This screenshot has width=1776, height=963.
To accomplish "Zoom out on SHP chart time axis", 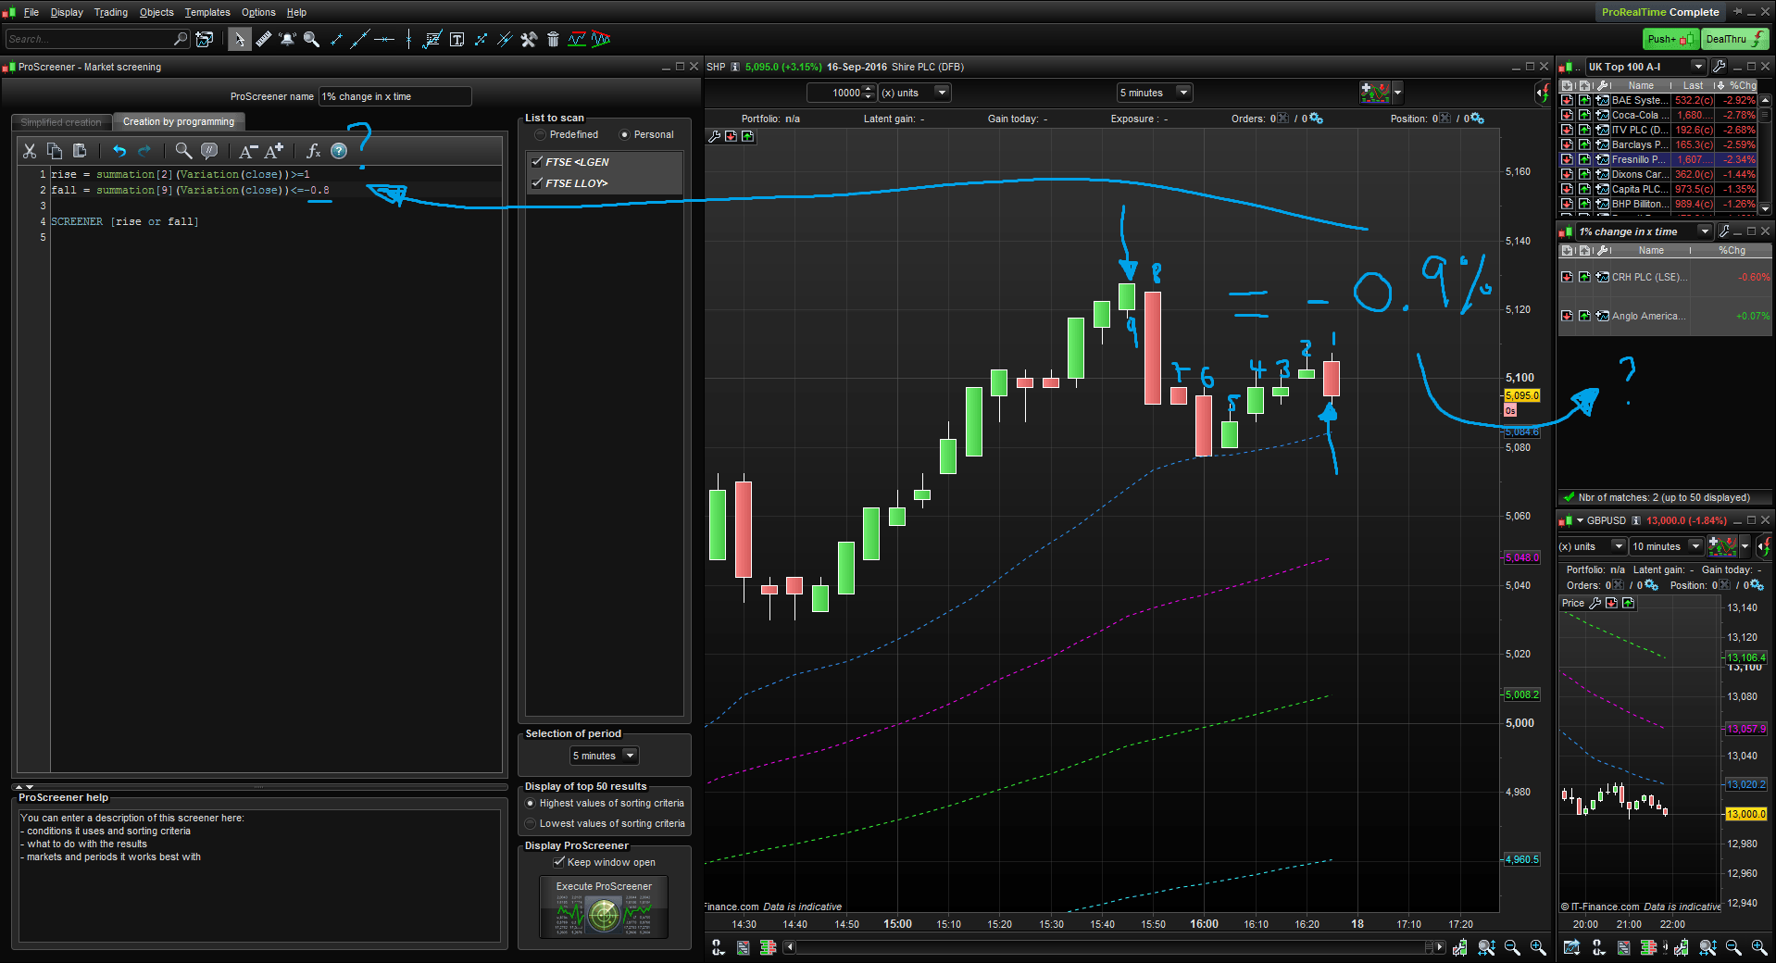I will coord(1512,947).
